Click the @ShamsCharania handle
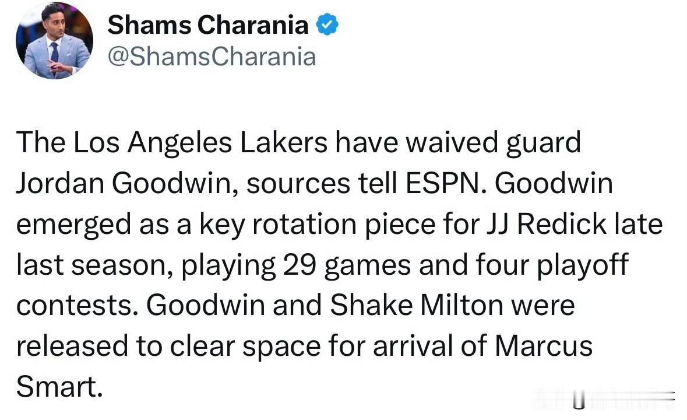The width and height of the screenshot is (687, 420). [212, 57]
